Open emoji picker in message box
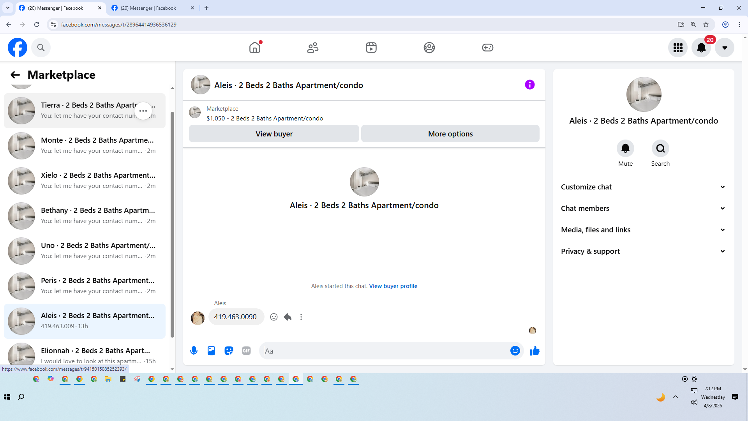The height and width of the screenshot is (421, 748). pos(515,351)
